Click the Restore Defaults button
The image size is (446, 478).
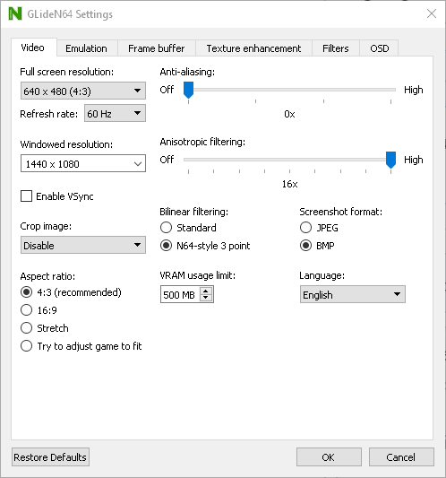50,457
